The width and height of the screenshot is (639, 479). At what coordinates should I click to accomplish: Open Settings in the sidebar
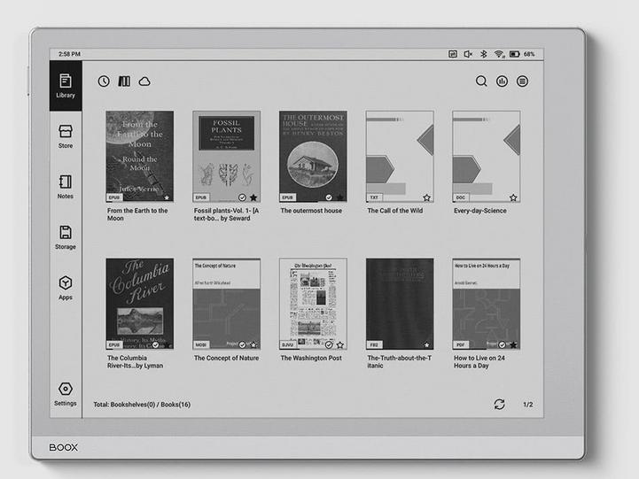pos(66,393)
